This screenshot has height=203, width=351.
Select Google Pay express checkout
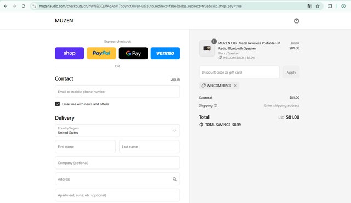coord(133,53)
